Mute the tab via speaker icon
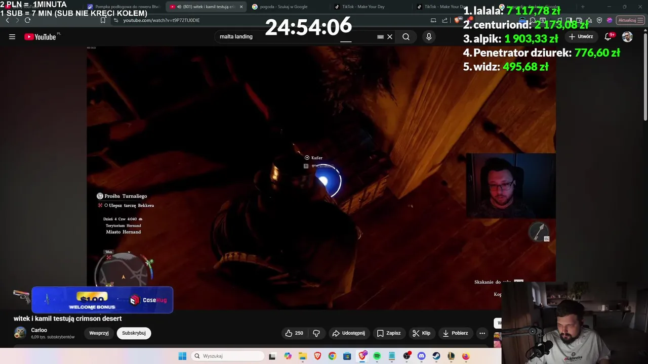This screenshot has height=364, width=648. [179, 7]
